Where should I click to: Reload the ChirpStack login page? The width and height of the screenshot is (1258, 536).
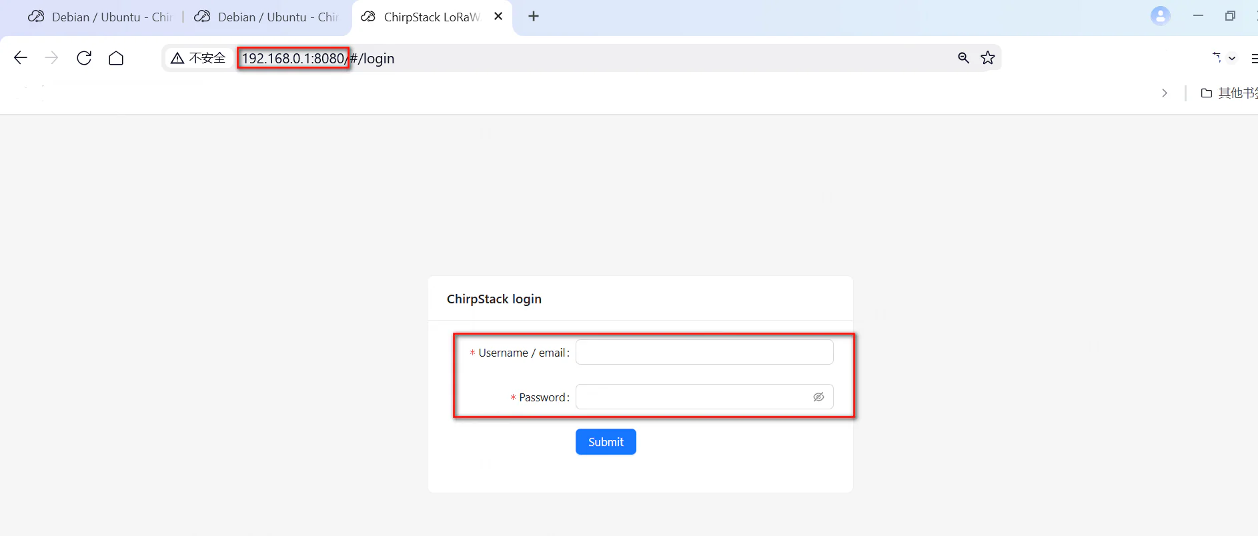84,58
